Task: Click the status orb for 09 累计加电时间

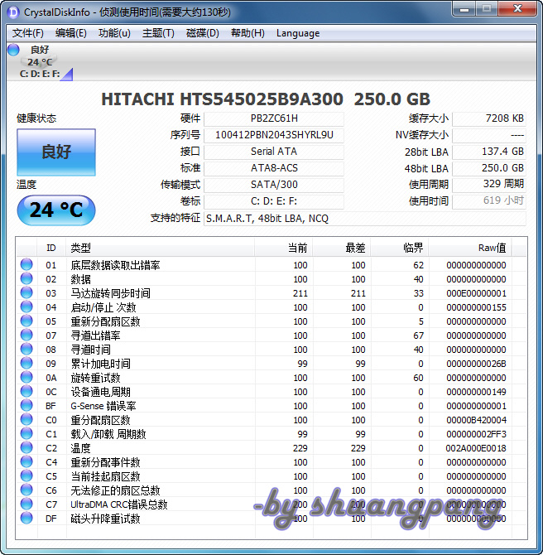Action: pos(26,363)
